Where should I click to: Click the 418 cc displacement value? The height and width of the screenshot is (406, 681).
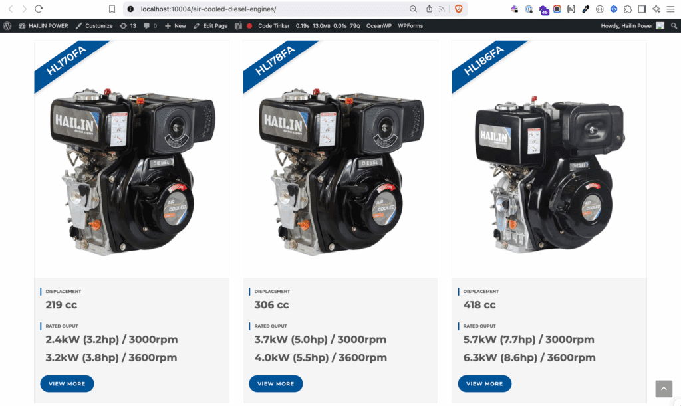[479, 305]
